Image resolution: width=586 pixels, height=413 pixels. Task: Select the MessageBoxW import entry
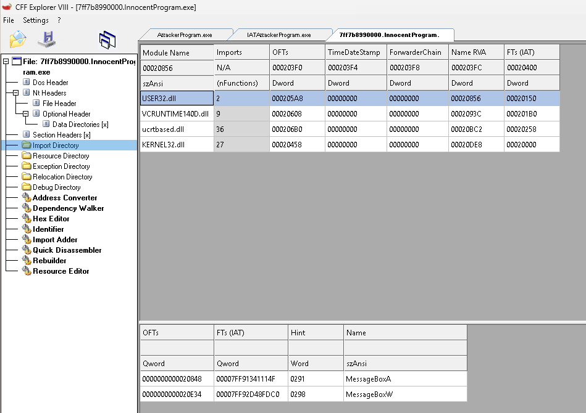coord(303,395)
